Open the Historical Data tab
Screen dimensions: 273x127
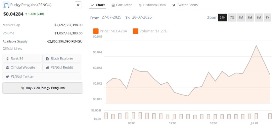152,5
